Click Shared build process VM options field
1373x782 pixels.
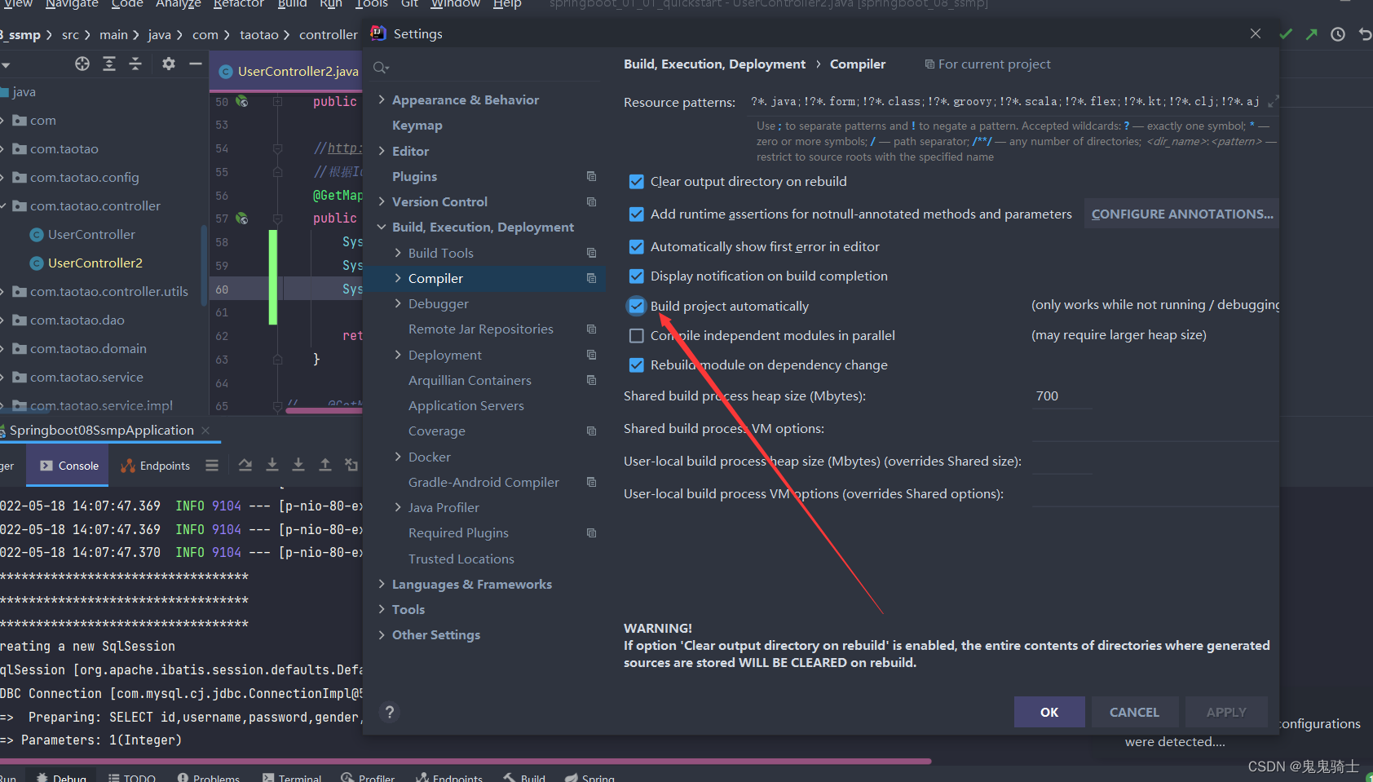(x=1155, y=429)
